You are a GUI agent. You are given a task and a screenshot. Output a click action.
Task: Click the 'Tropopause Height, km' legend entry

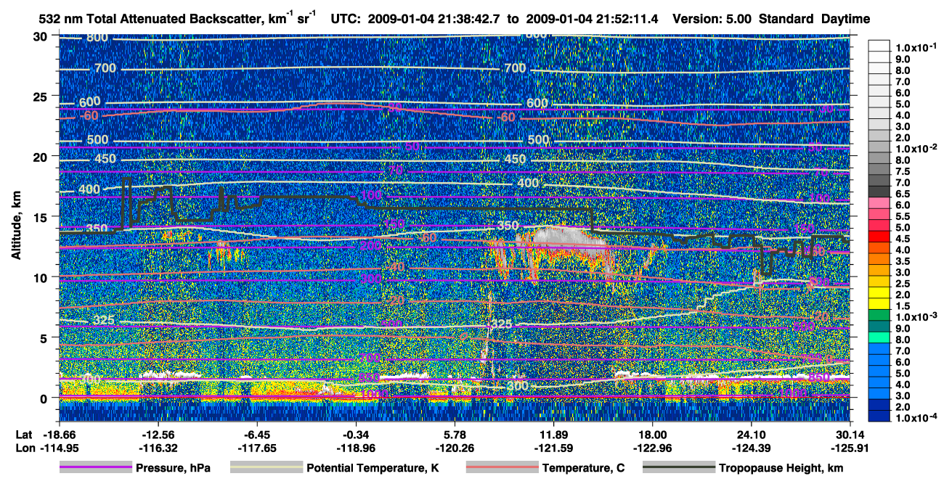(744, 469)
